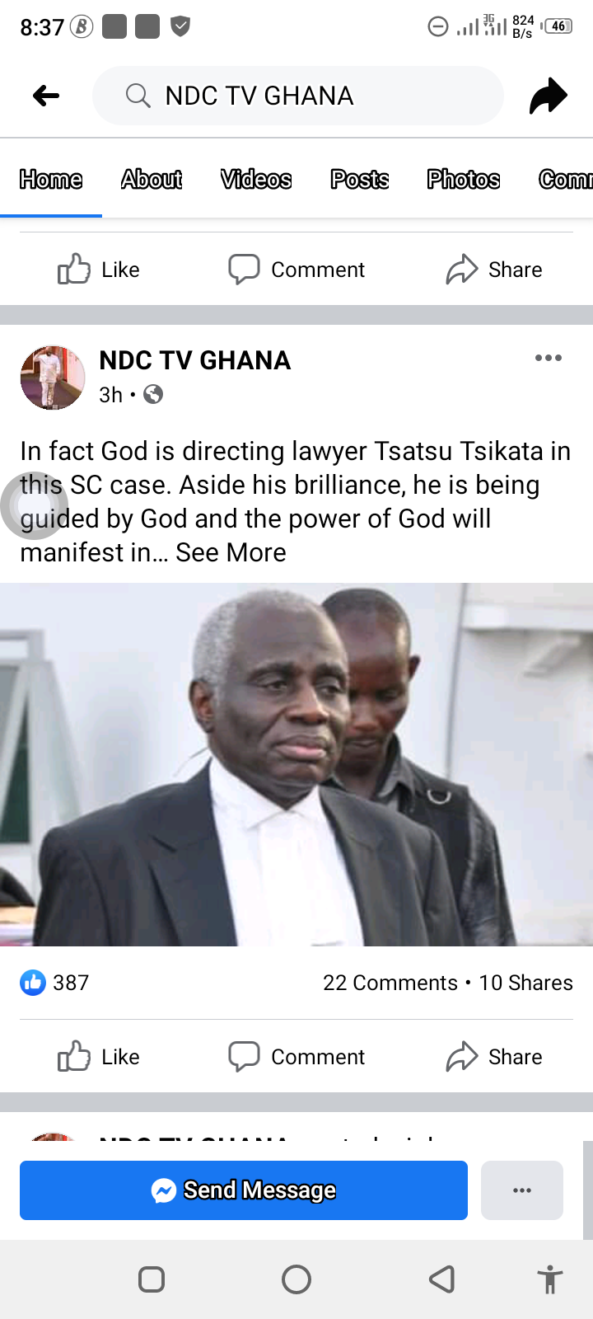The width and height of the screenshot is (593, 1319).
Task: Toggle Like on the top post
Action: [x=99, y=269]
